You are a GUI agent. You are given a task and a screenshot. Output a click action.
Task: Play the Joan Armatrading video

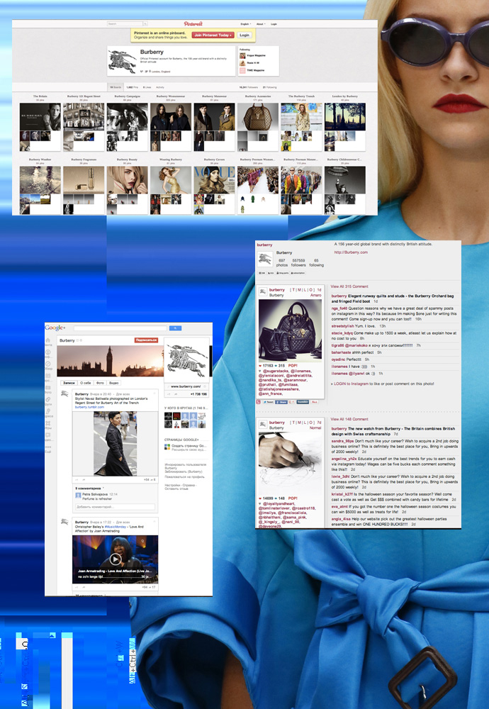coord(116,559)
